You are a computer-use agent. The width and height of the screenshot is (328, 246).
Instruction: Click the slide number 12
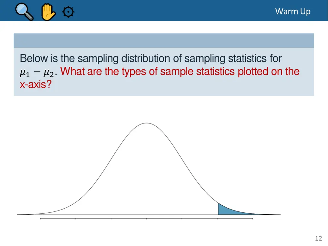point(318,238)
